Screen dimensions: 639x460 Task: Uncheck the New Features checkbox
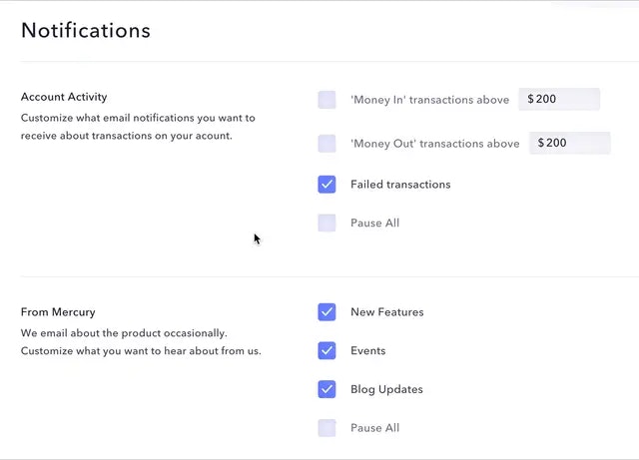click(326, 312)
